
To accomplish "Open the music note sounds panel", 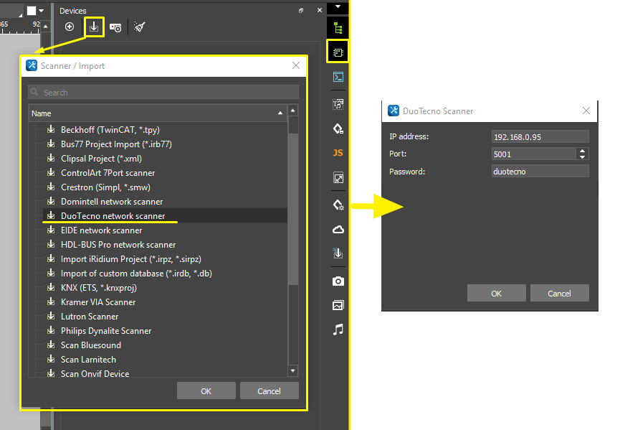I will click(x=338, y=329).
